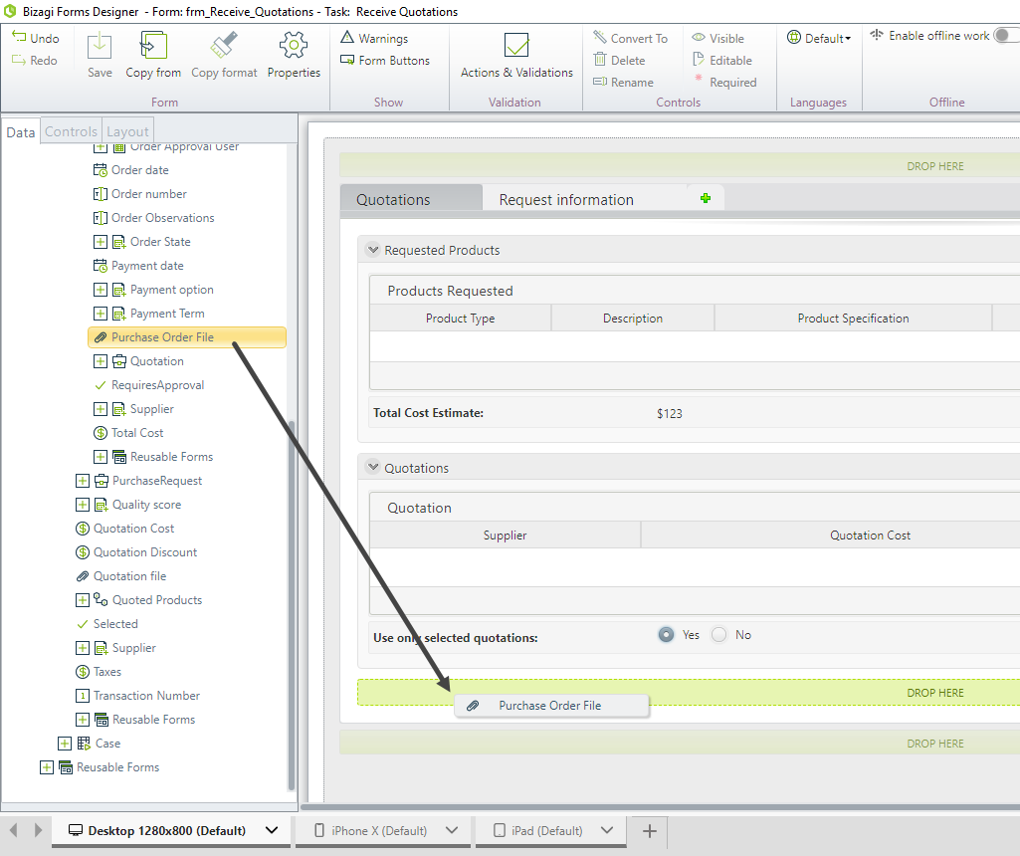Collapse the Quotations group

tap(373, 467)
